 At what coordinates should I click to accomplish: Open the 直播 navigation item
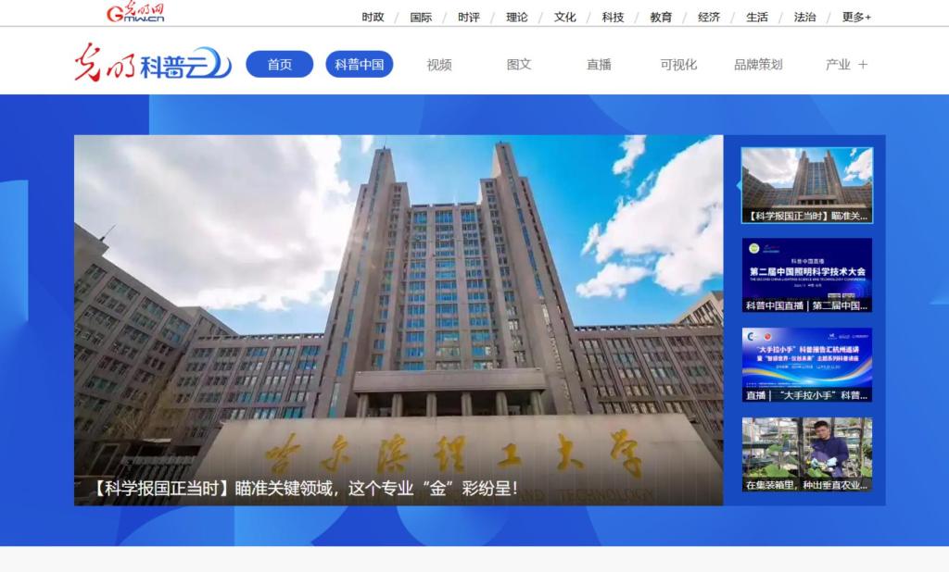[599, 65]
